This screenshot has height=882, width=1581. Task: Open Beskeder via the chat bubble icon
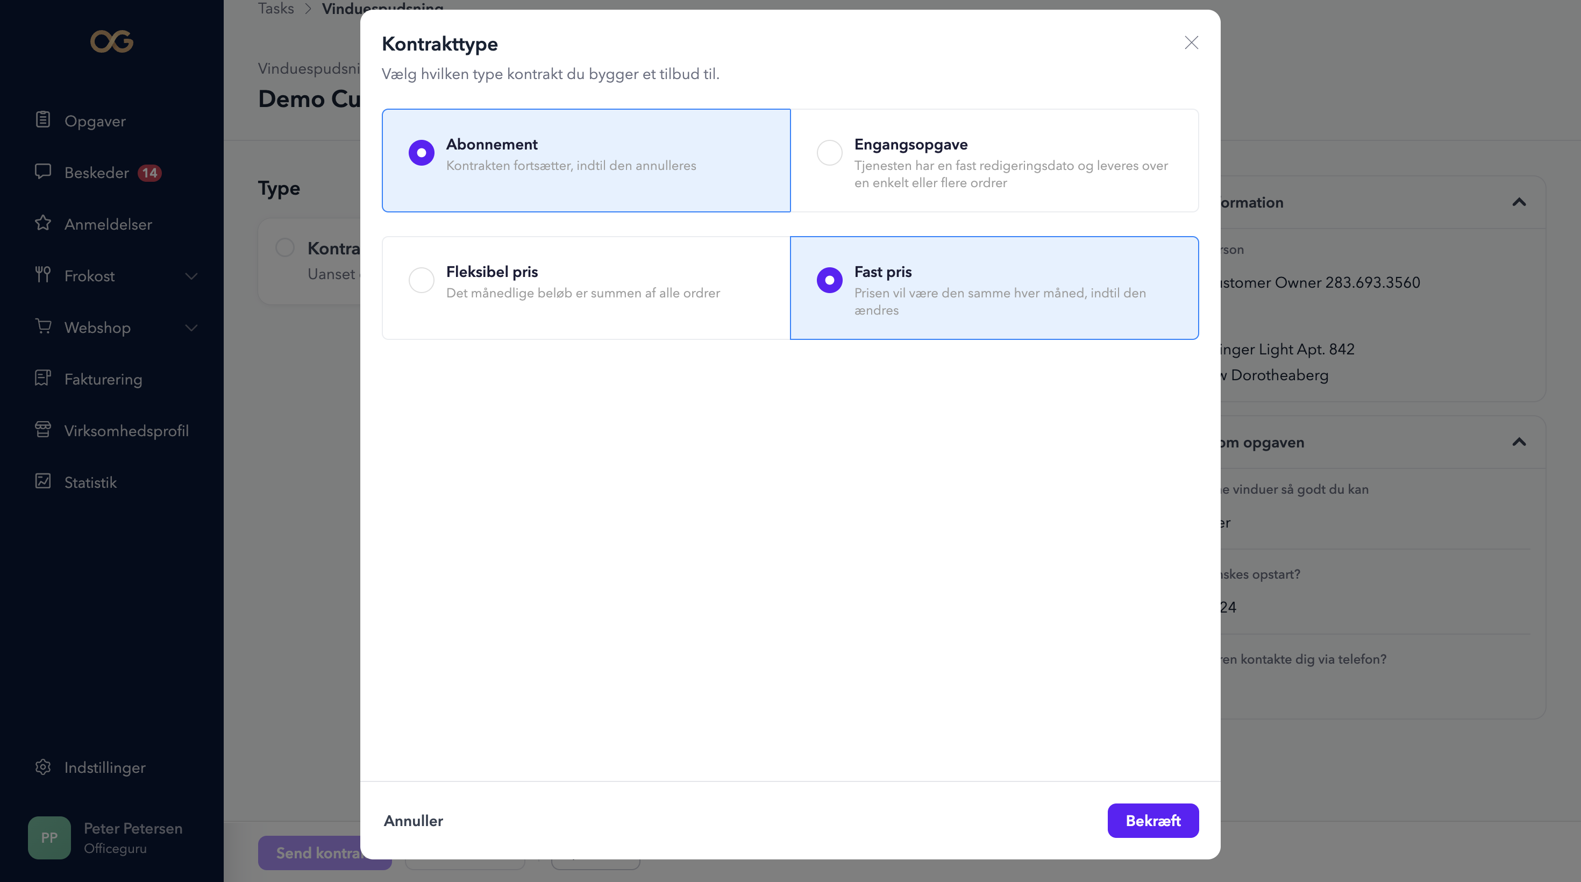coord(43,171)
